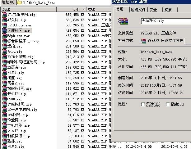Click the archive icon for 多玩.zip
Screen dimensions: 191x149
tap(4, 52)
